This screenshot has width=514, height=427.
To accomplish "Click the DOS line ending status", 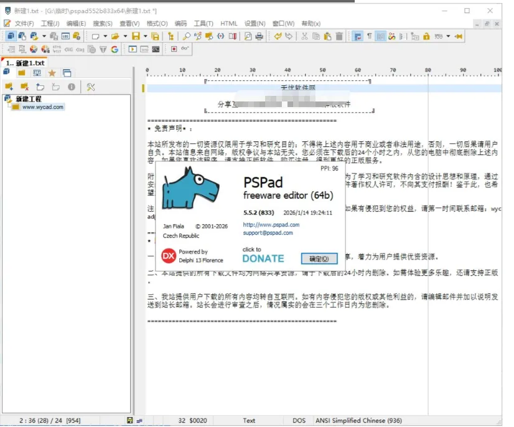I will coord(299,420).
